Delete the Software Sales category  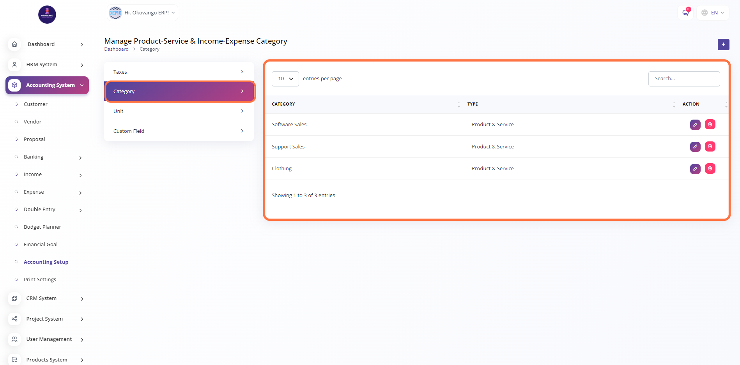[x=710, y=125]
